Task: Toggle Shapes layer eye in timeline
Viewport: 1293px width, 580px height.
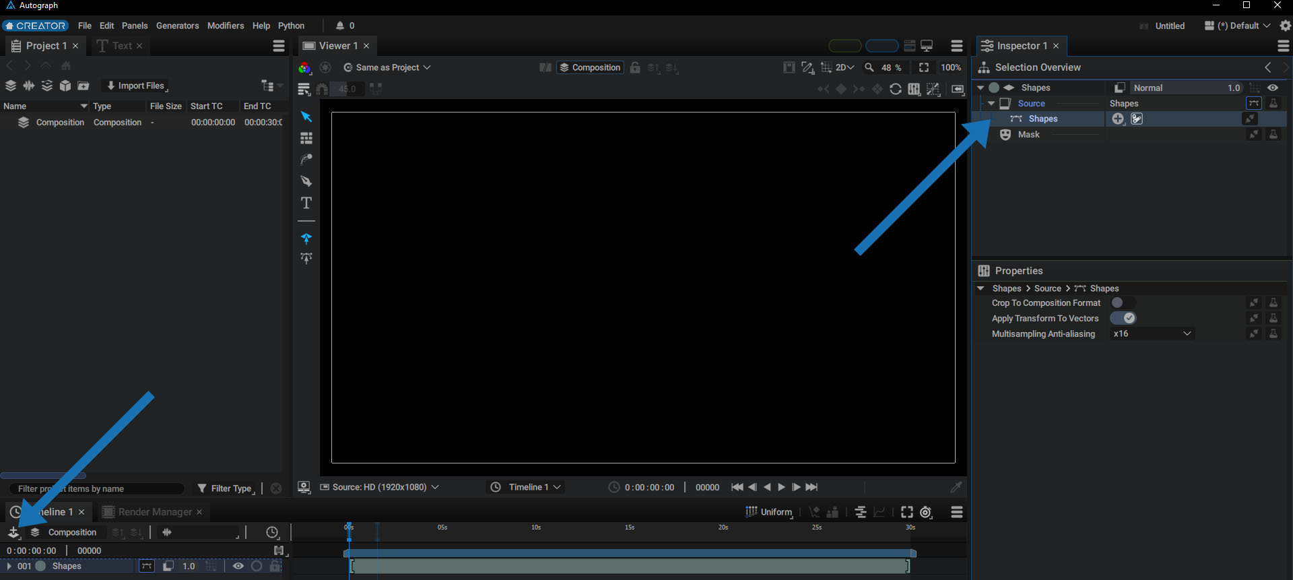Action: click(x=238, y=566)
